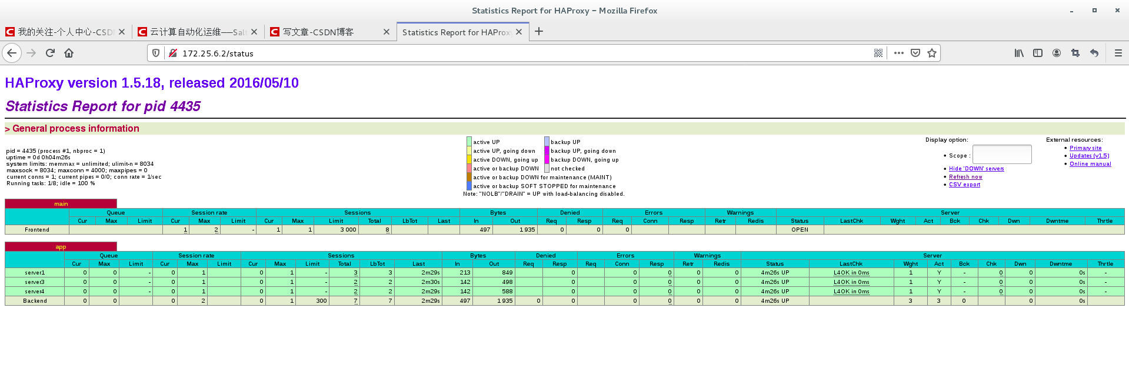Click the active UP green legend swatch

click(x=469, y=142)
